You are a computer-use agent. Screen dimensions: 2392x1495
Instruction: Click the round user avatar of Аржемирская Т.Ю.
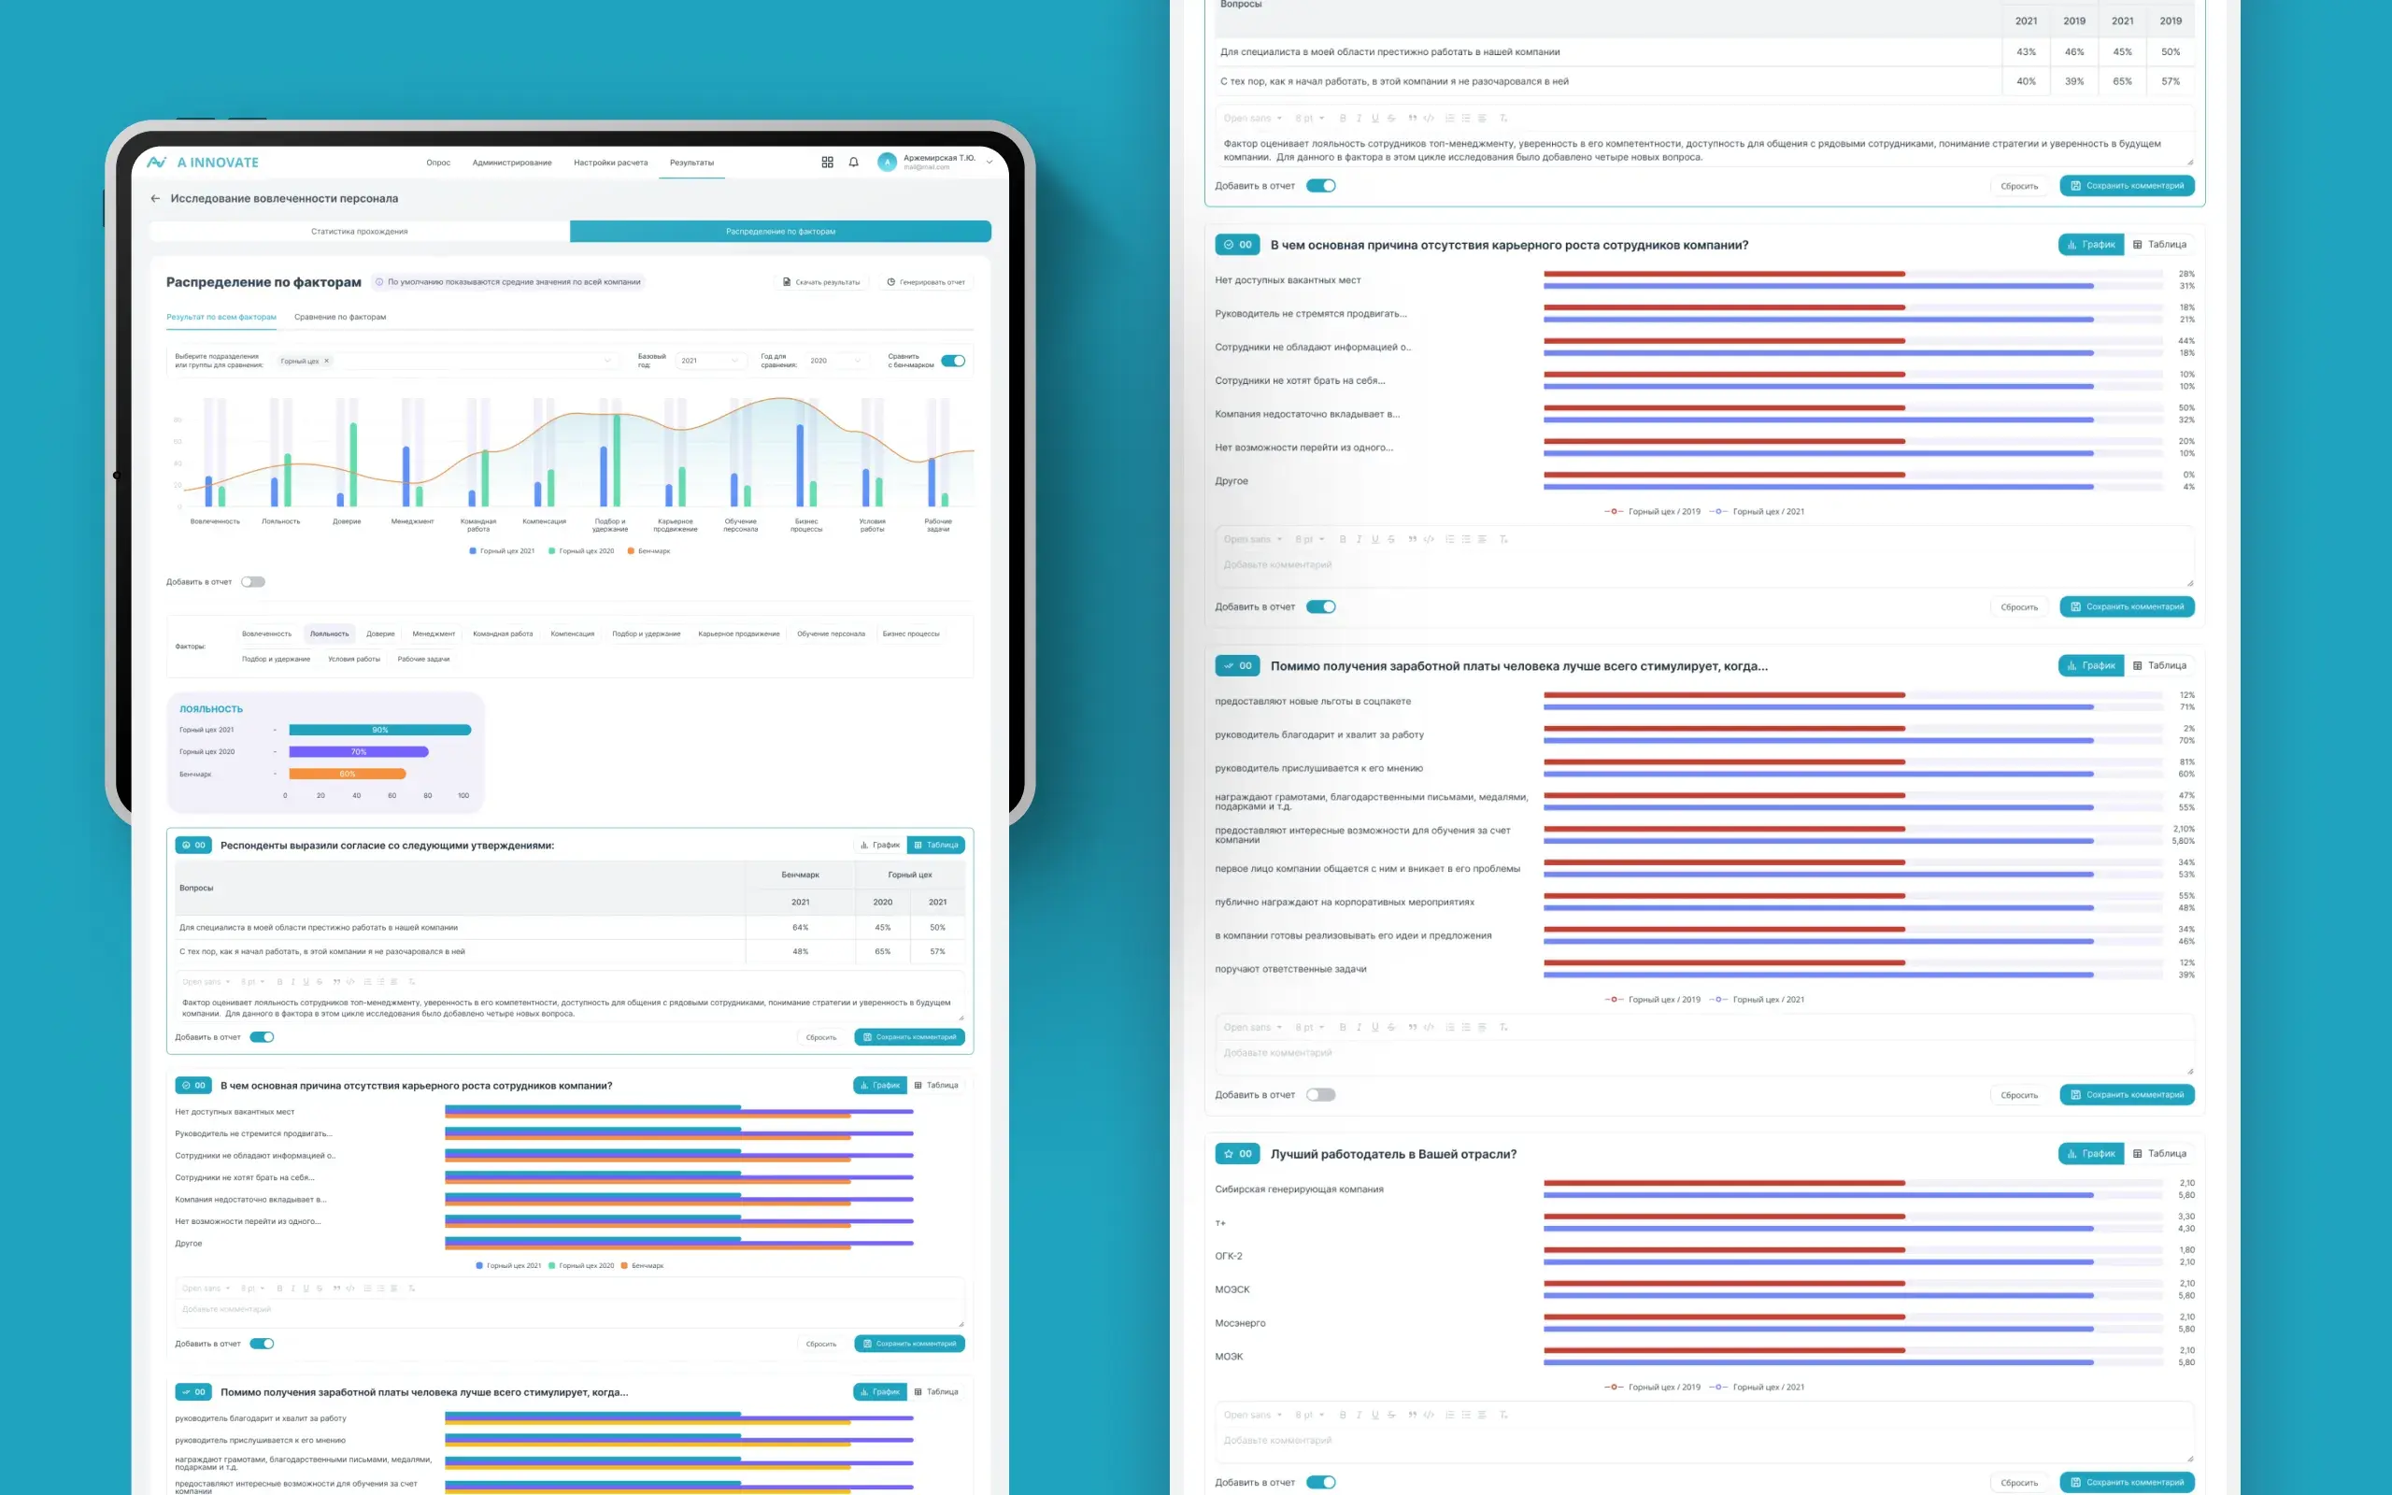[x=887, y=163]
